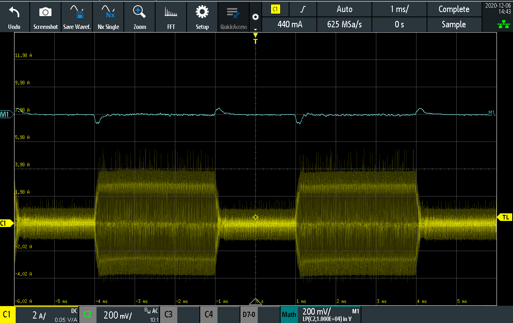This screenshot has width=513, height=323.
Task: Click the -4.02 A vertical axis label
Action: click(23, 274)
